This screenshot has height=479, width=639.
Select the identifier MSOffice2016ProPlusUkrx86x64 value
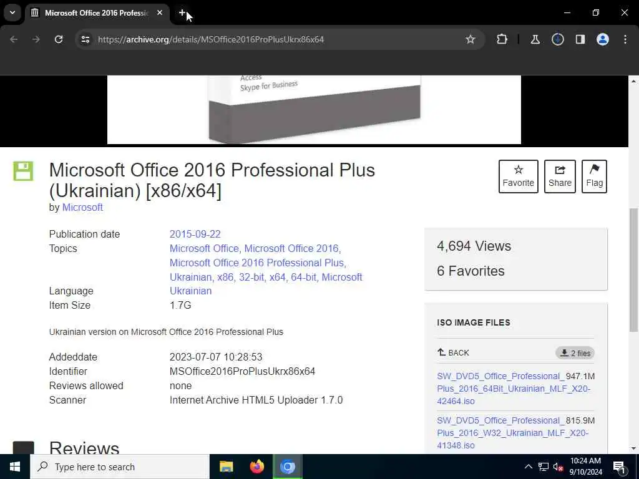click(x=243, y=372)
